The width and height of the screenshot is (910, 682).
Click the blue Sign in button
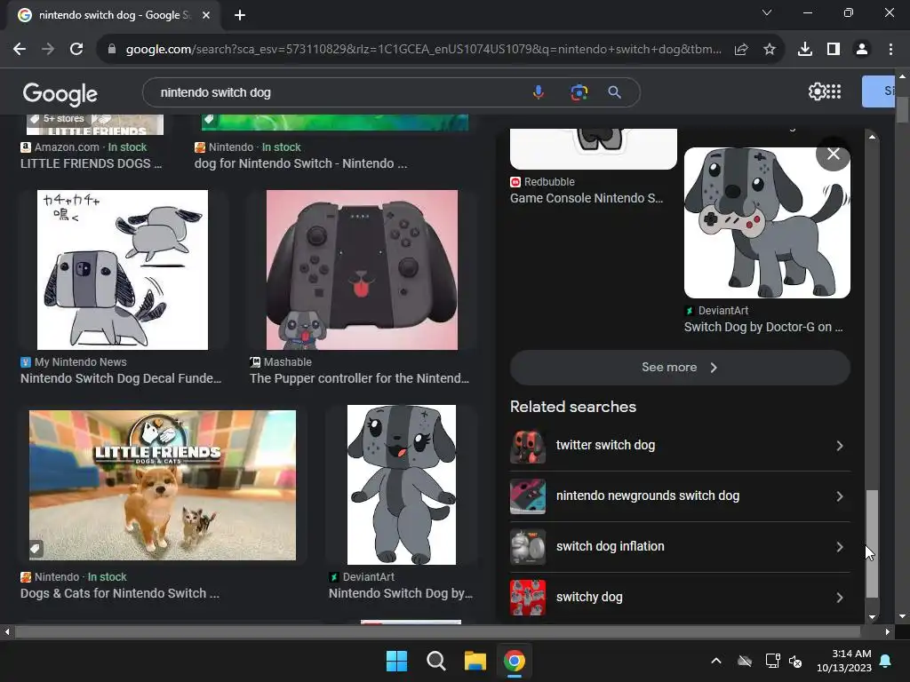point(878,91)
